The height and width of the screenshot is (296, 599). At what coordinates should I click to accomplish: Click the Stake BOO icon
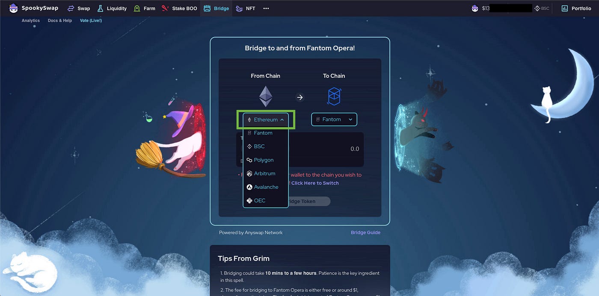coord(165,8)
